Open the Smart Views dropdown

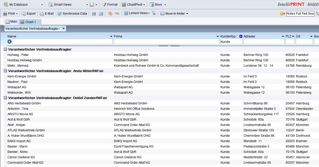[x=68, y=5]
